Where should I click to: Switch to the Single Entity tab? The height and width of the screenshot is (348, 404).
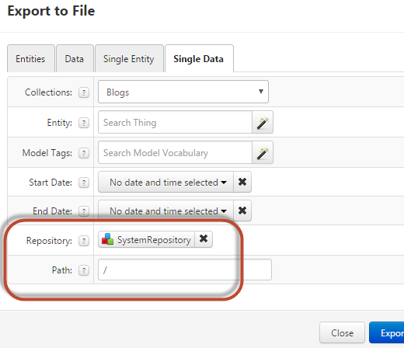[x=129, y=59]
